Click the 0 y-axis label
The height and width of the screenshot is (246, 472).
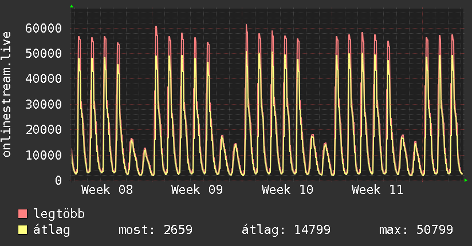click(x=58, y=180)
